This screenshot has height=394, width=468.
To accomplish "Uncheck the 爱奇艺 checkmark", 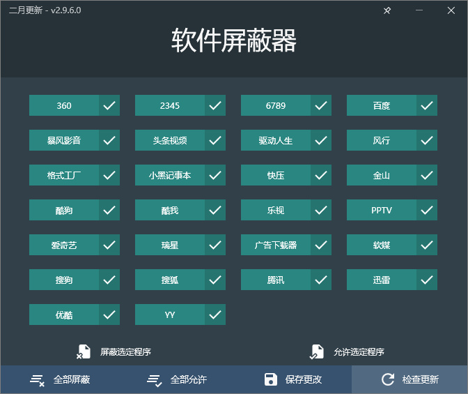I will click(109, 245).
